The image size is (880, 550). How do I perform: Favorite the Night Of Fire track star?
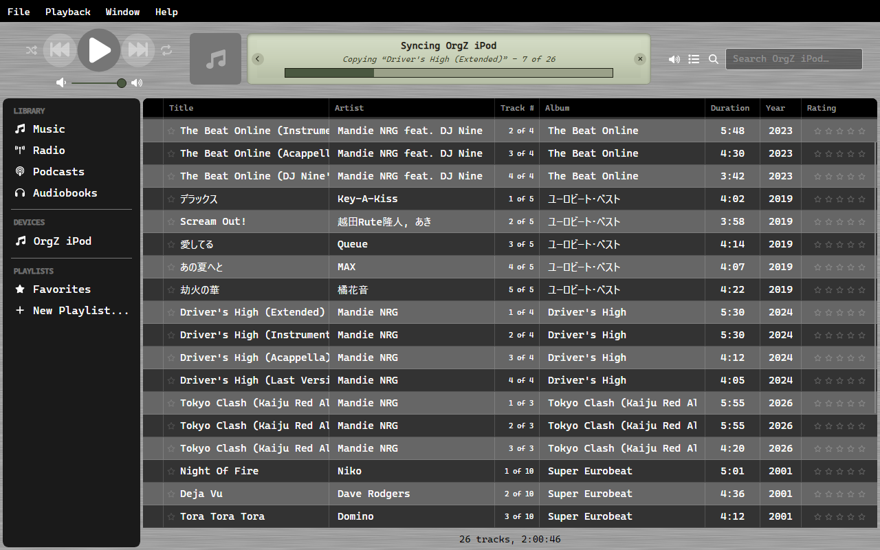pos(171,471)
